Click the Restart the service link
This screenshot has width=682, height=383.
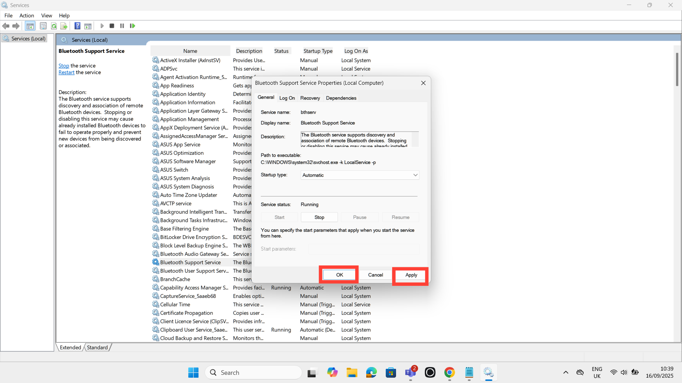click(x=66, y=72)
